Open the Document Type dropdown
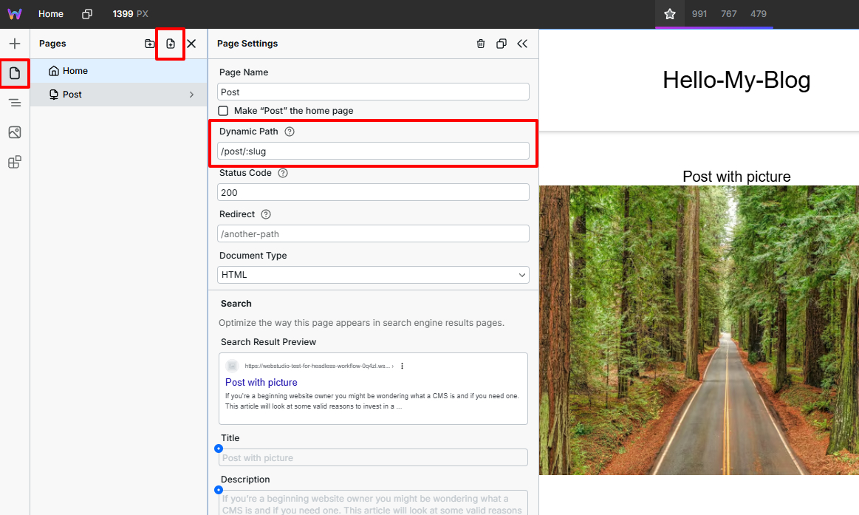The height and width of the screenshot is (515, 859). tap(373, 274)
